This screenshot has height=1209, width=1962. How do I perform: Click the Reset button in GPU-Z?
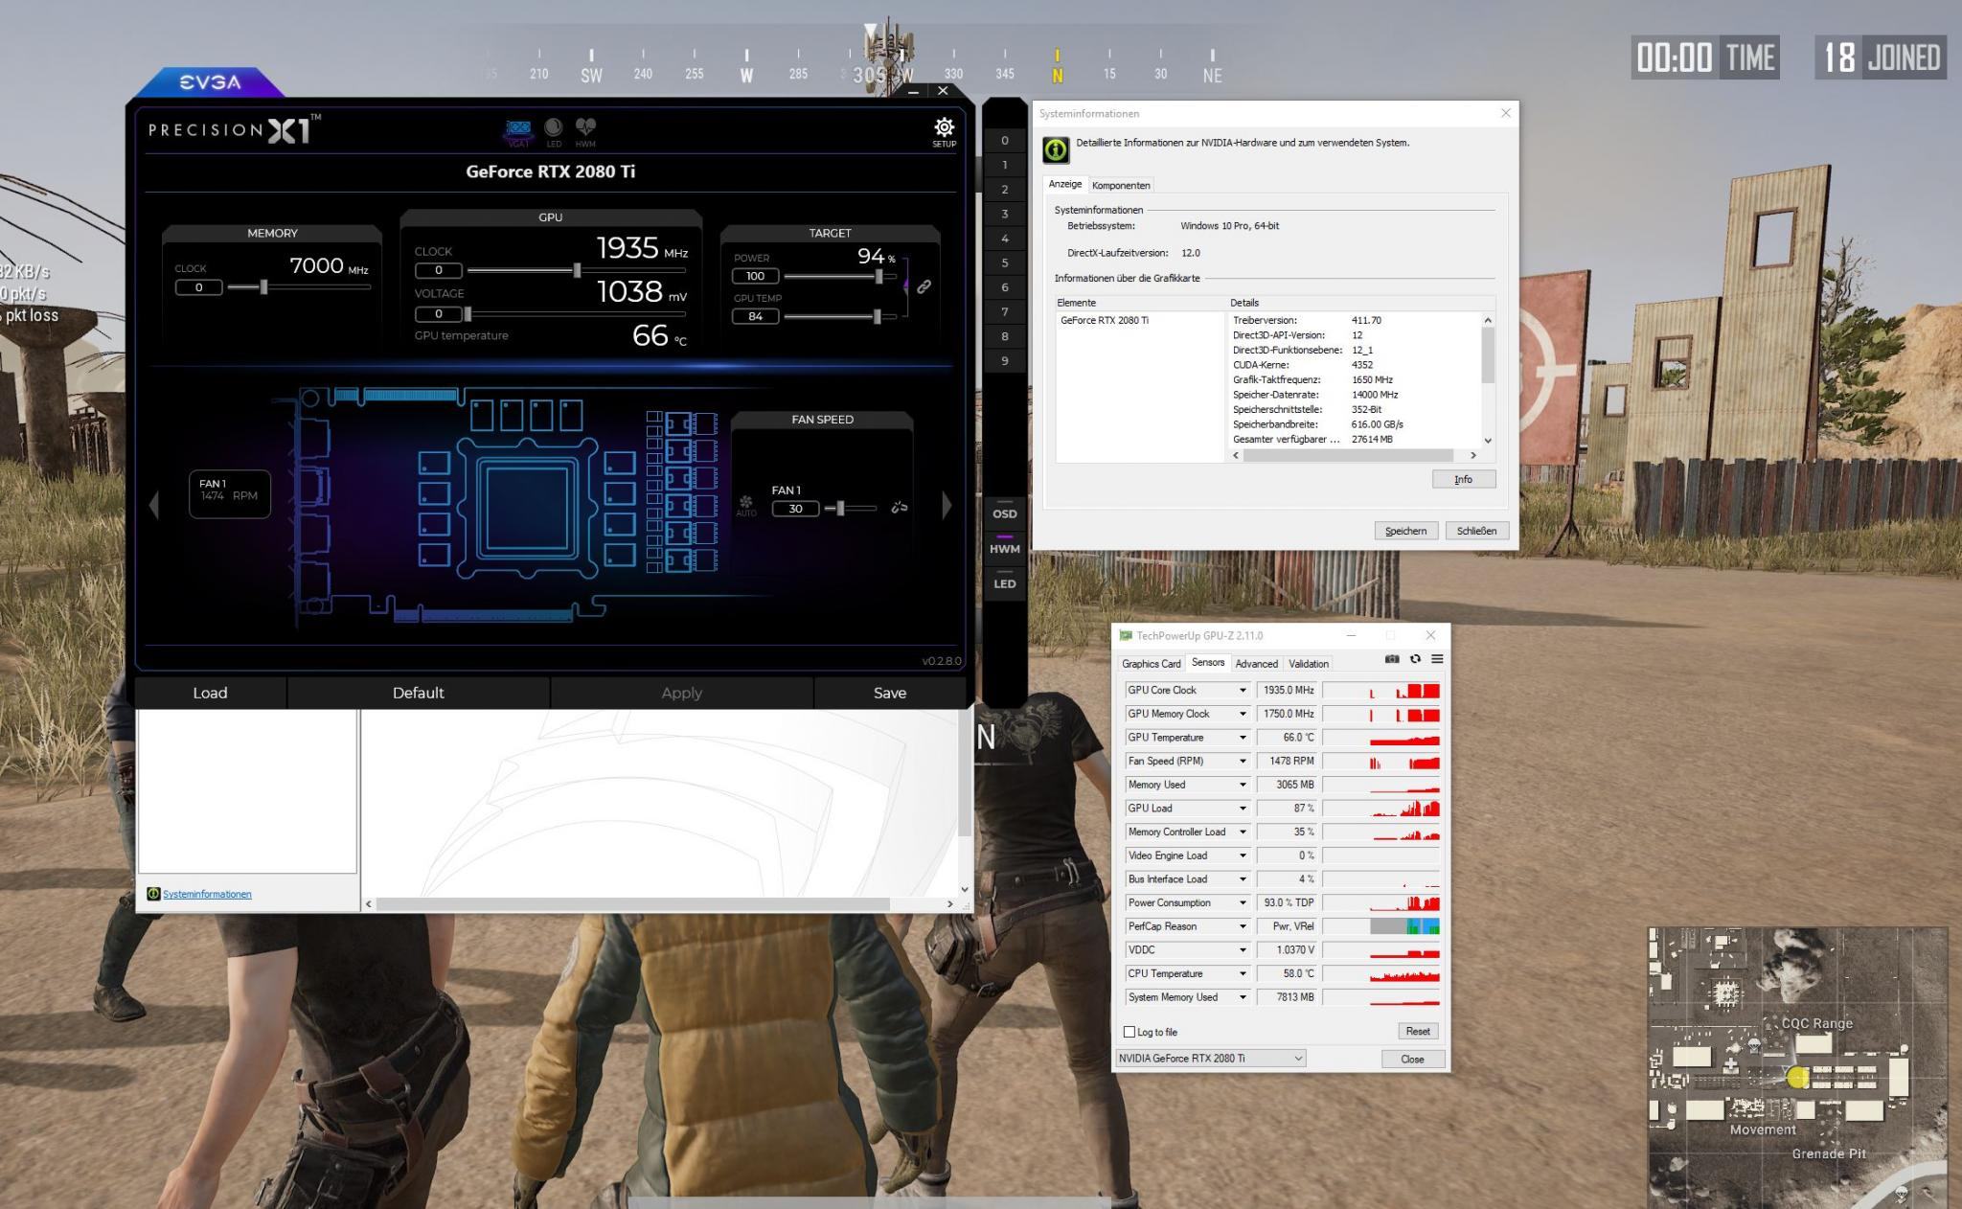[x=1418, y=1032]
